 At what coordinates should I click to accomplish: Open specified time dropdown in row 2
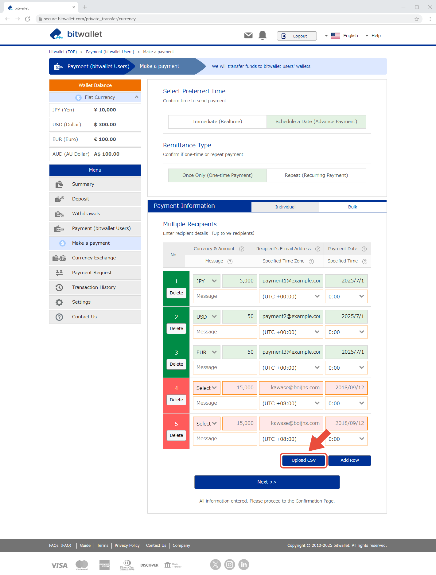346,332
